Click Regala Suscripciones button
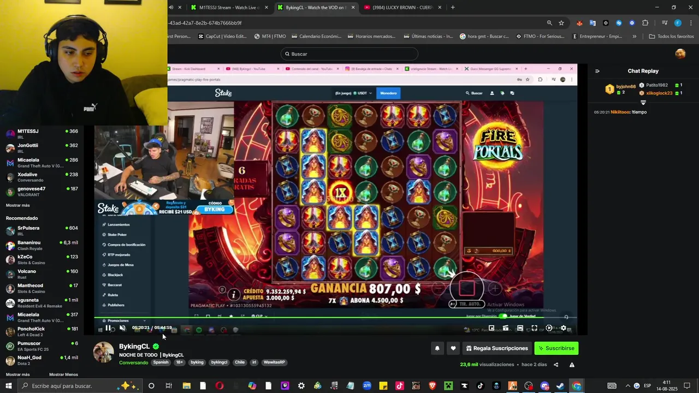699x393 pixels. point(497,348)
